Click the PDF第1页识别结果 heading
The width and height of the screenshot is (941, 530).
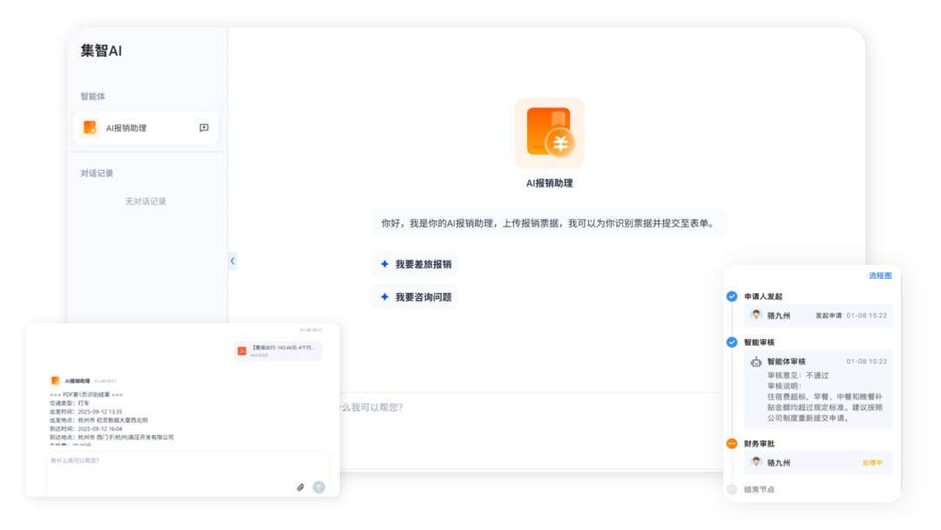[86, 395]
